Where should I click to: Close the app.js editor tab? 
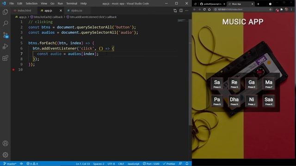click(x=61, y=11)
